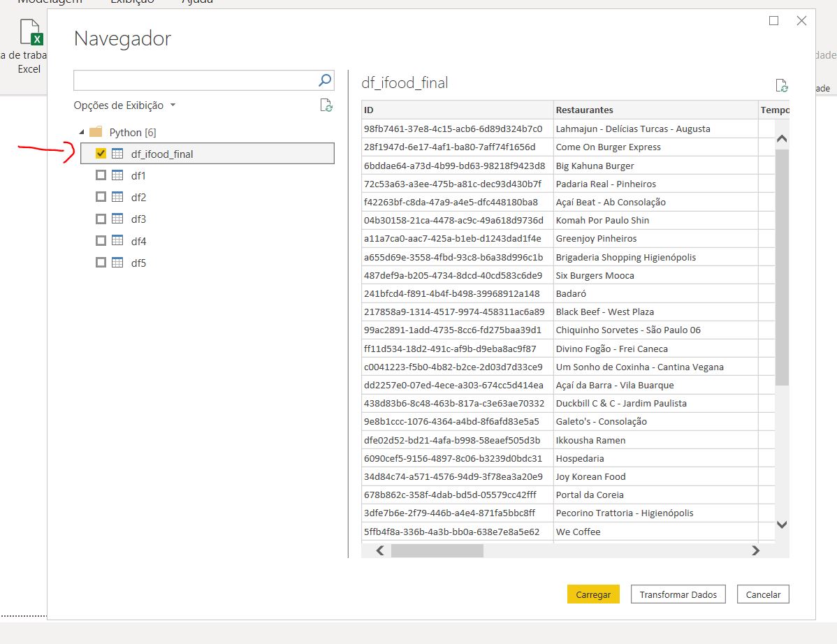Image resolution: width=837 pixels, height=644 pixels.
Task: Click the table icon next to df2
Action: coord(117,197)
